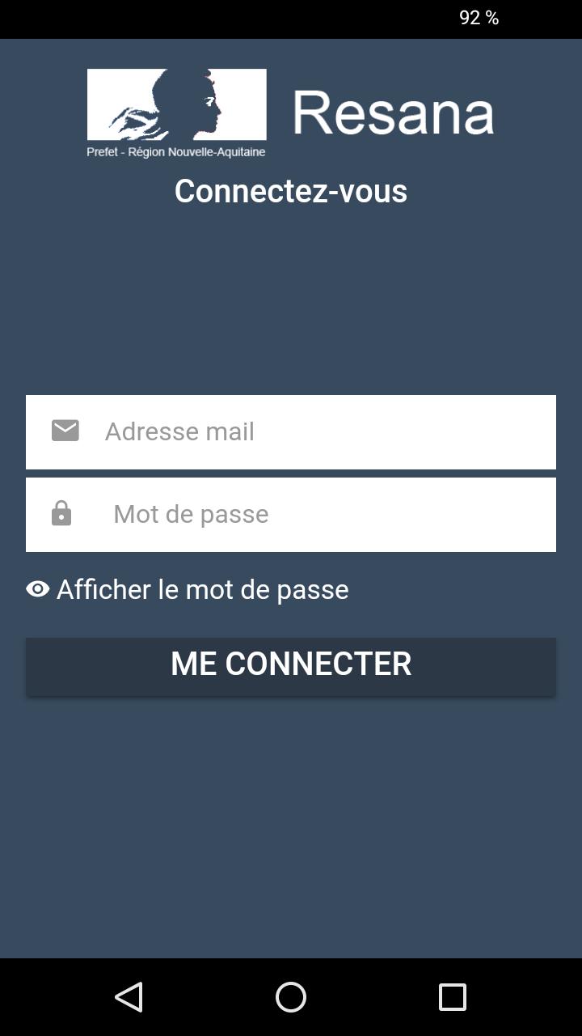This screenshot has width=582, height=1036.
Task: Click the ME CONNECTER button
Action: click(x=291, y=666)
